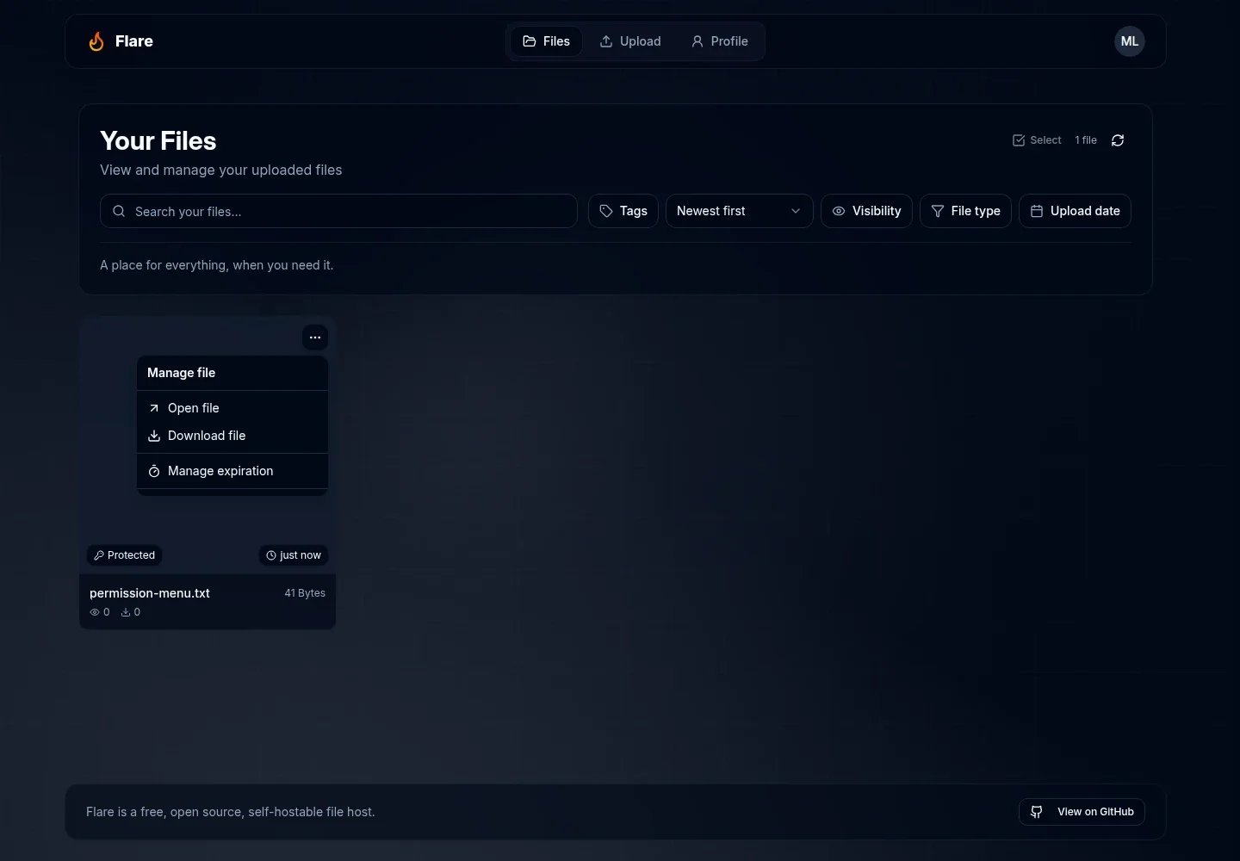Click the download count icon under the file name
Image resolution: width=1240 pixels, height=861 pixels.
tap(126, 612)
